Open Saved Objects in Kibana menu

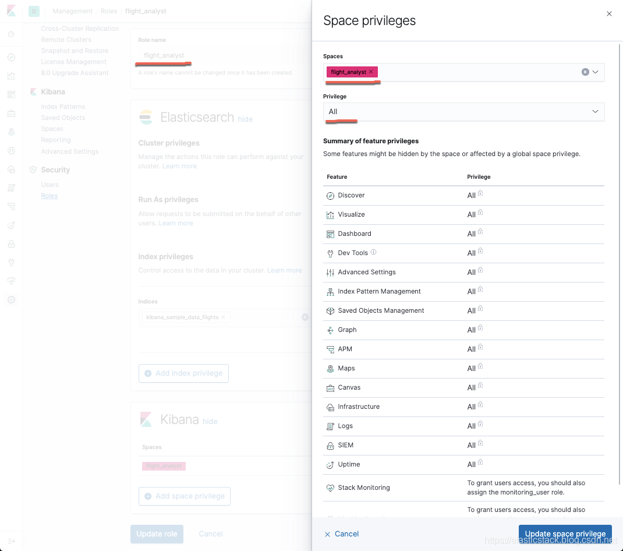pos(63,118)
